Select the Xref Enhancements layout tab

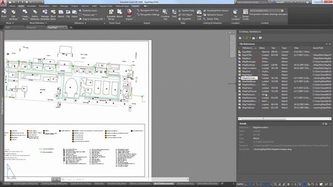(x=163, y=183)
